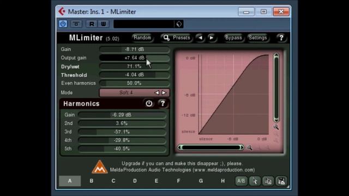Open the preset management diamond icon

[x=179, y=24]
